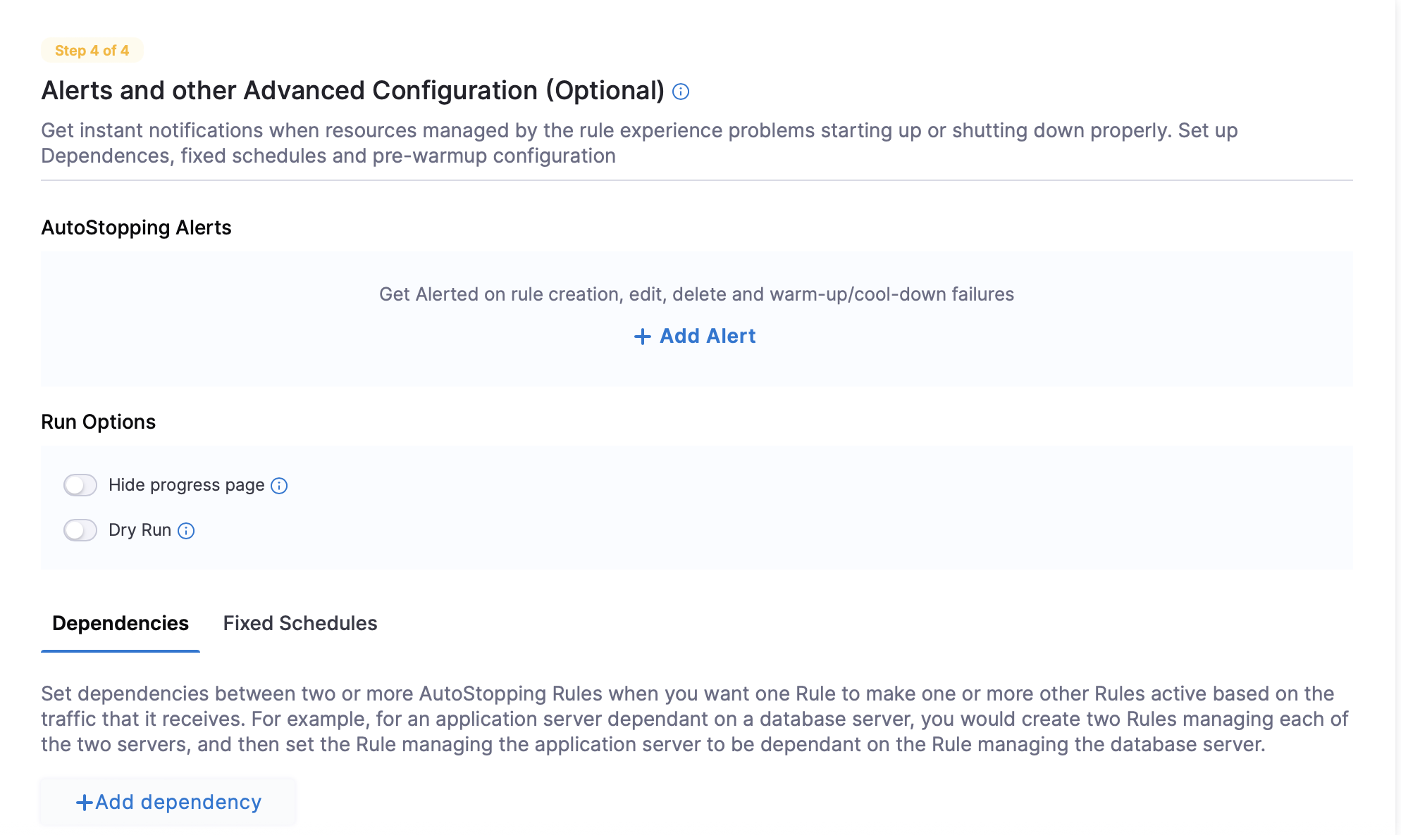Switch to the Fixed Schedules tab

click(300, 624)
